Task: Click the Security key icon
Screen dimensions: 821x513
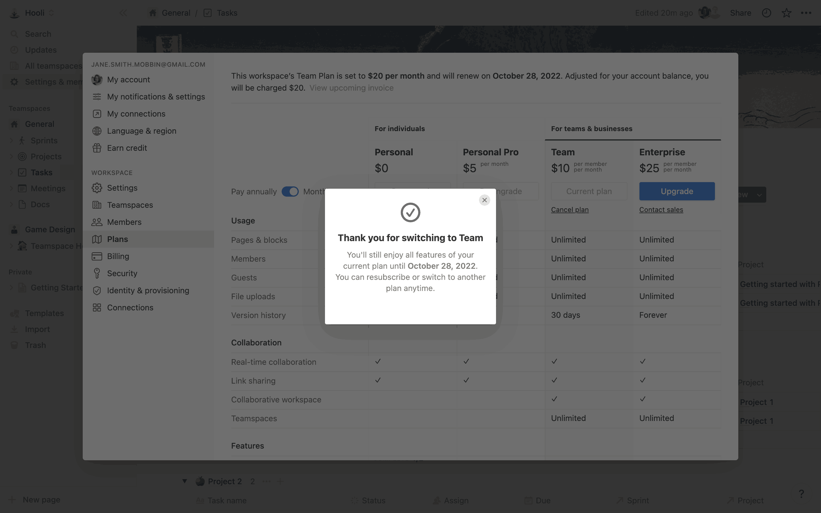Action: coord(97,273)
